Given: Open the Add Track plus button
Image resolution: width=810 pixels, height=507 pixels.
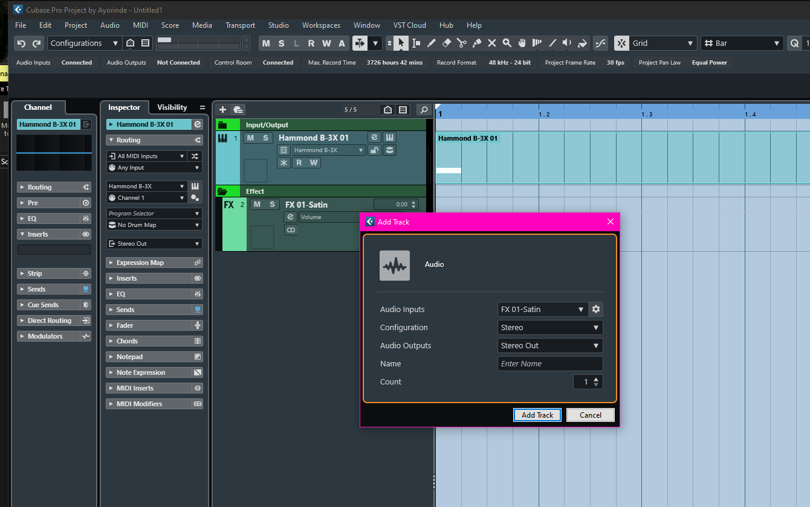Looking at the screenshot, I should coord(222,109).
